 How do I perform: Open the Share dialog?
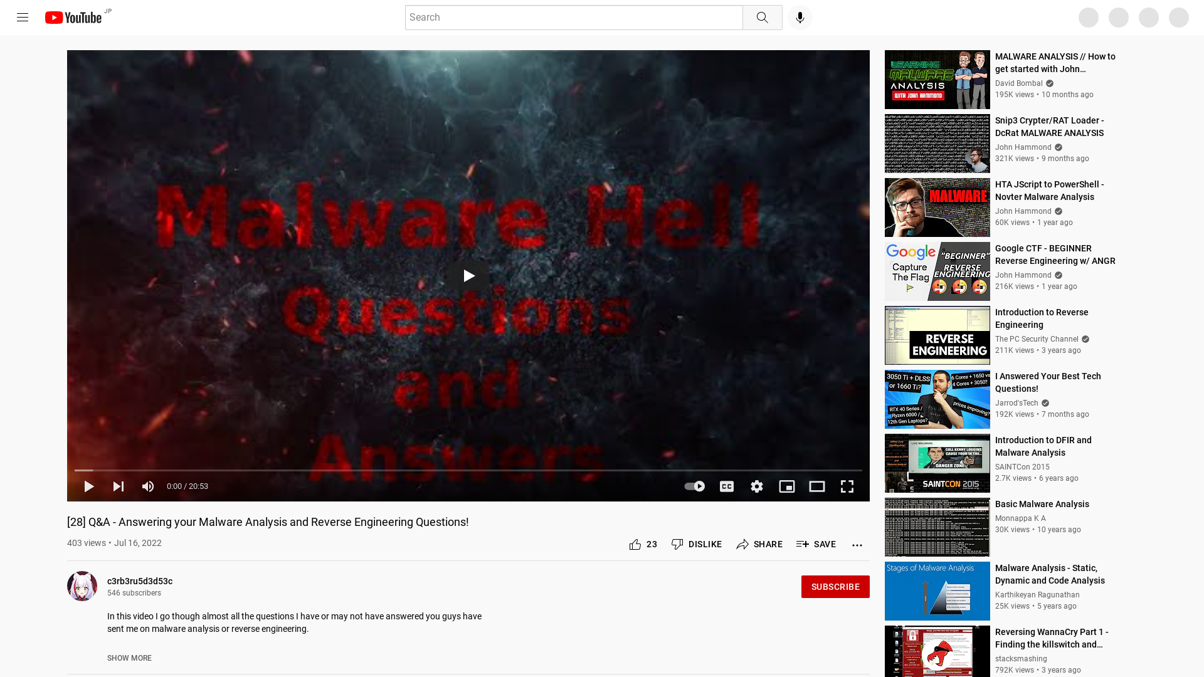[x=759, y=544]
